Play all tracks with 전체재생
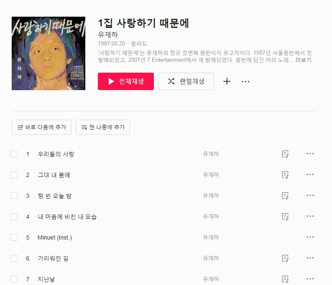 click(126, 81)
